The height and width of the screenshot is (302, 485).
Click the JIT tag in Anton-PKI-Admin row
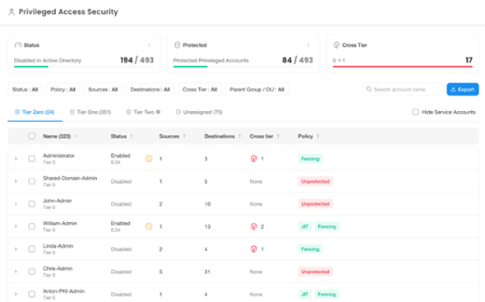pos(305,294)
